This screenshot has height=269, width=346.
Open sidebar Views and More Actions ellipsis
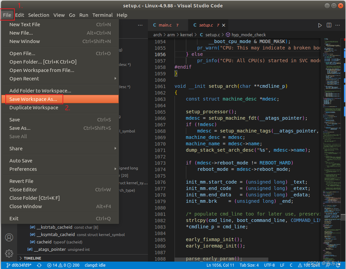click(140, 25)
